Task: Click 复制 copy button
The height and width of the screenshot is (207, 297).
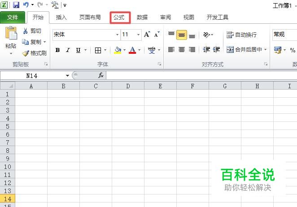Action: [x=31, y=42]
